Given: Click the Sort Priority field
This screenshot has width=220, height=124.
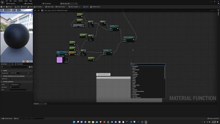Looking at the screenshot, I should coord(14,87).
